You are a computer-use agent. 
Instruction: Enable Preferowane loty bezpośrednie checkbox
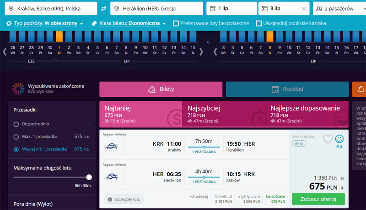[x=176, y=23]
